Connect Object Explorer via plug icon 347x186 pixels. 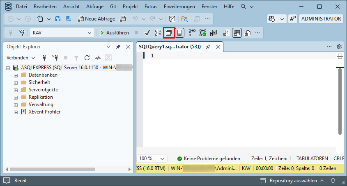[x=44, y=58]
